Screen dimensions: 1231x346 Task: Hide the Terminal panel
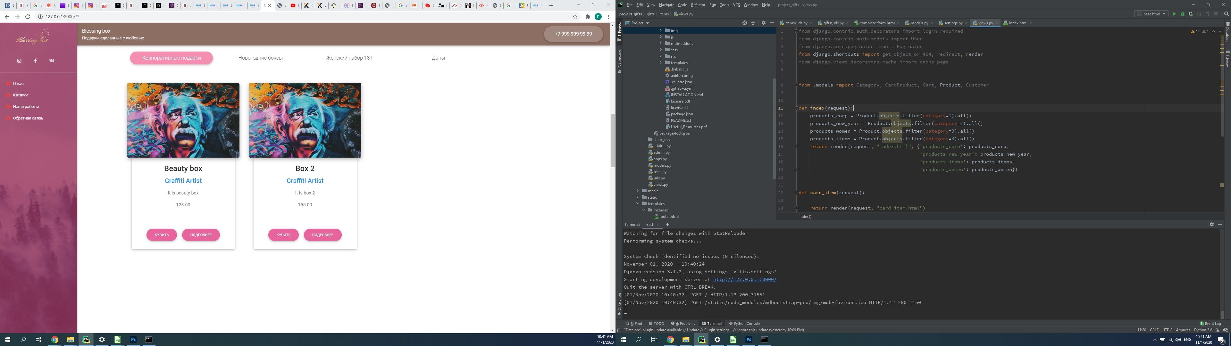coord(1220,224)
